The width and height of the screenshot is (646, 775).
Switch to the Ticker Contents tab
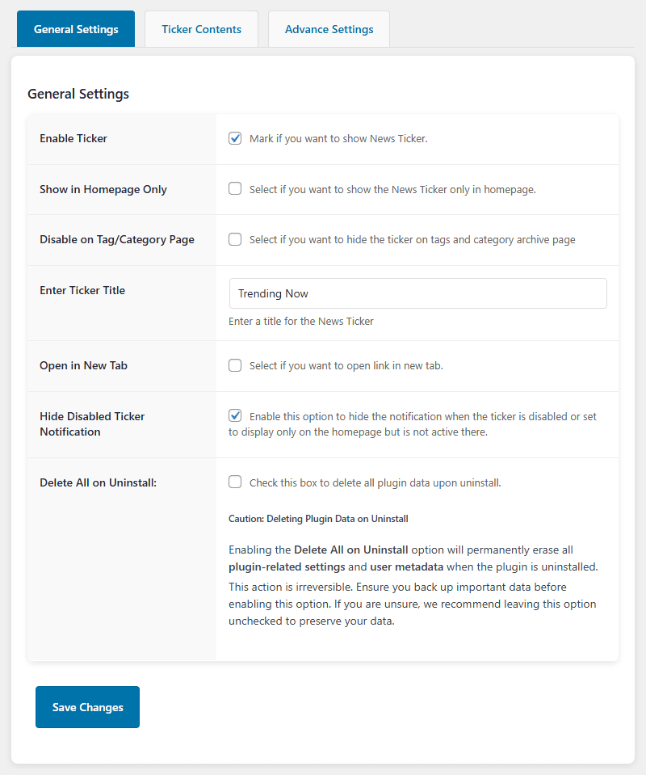[201, 28]
